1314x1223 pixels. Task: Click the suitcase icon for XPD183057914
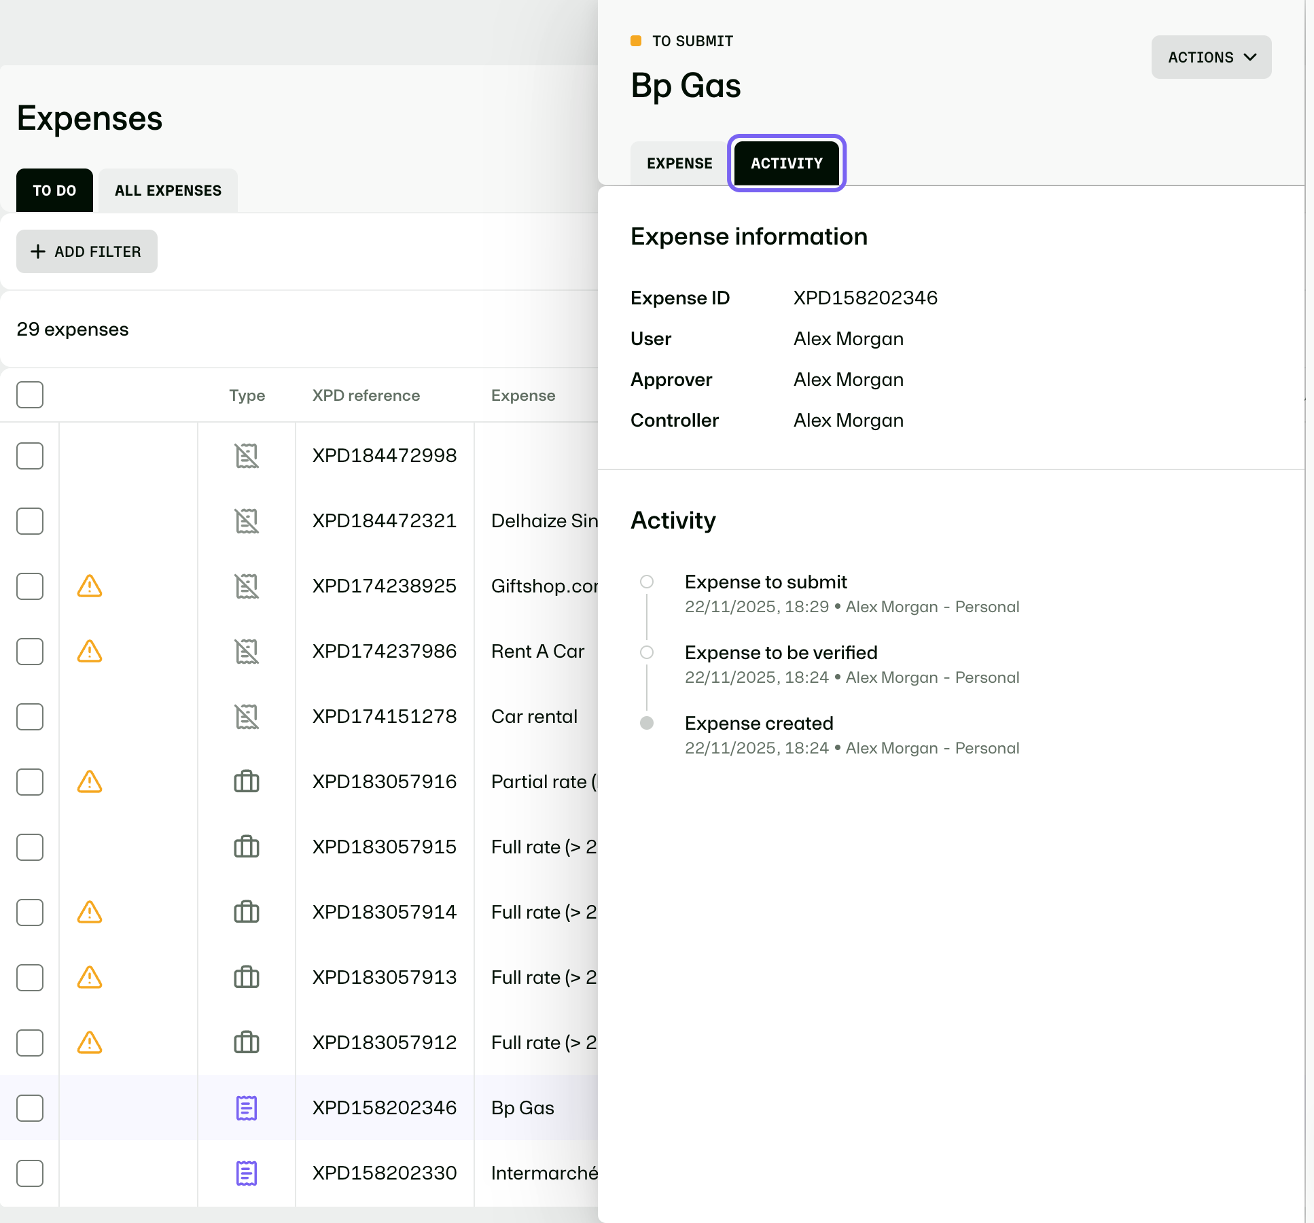(247, 912)
